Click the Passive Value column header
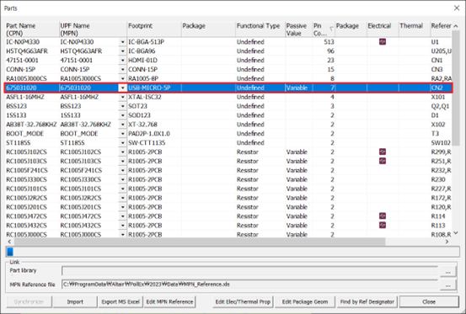The height and width of the screenshot is (314, 466). [x=298, y=29]
